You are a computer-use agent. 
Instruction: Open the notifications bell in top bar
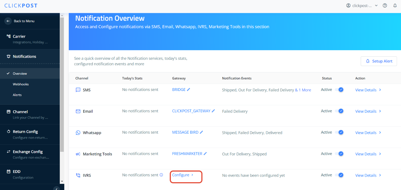tap(395, 6)
